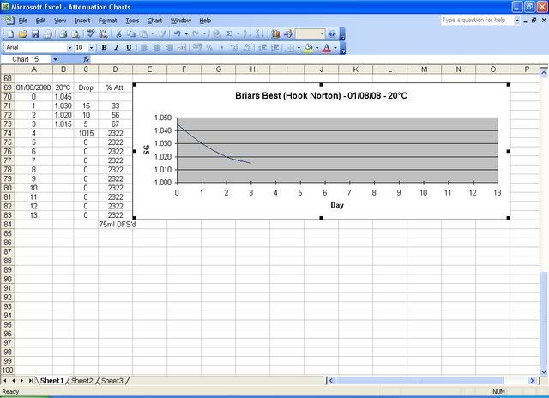
Task: Expand the Name Box dropdown arrow
Action: tap(55, 59)
